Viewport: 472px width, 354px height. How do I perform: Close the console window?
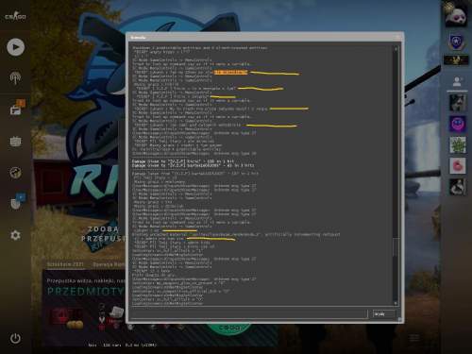(398, 37)
